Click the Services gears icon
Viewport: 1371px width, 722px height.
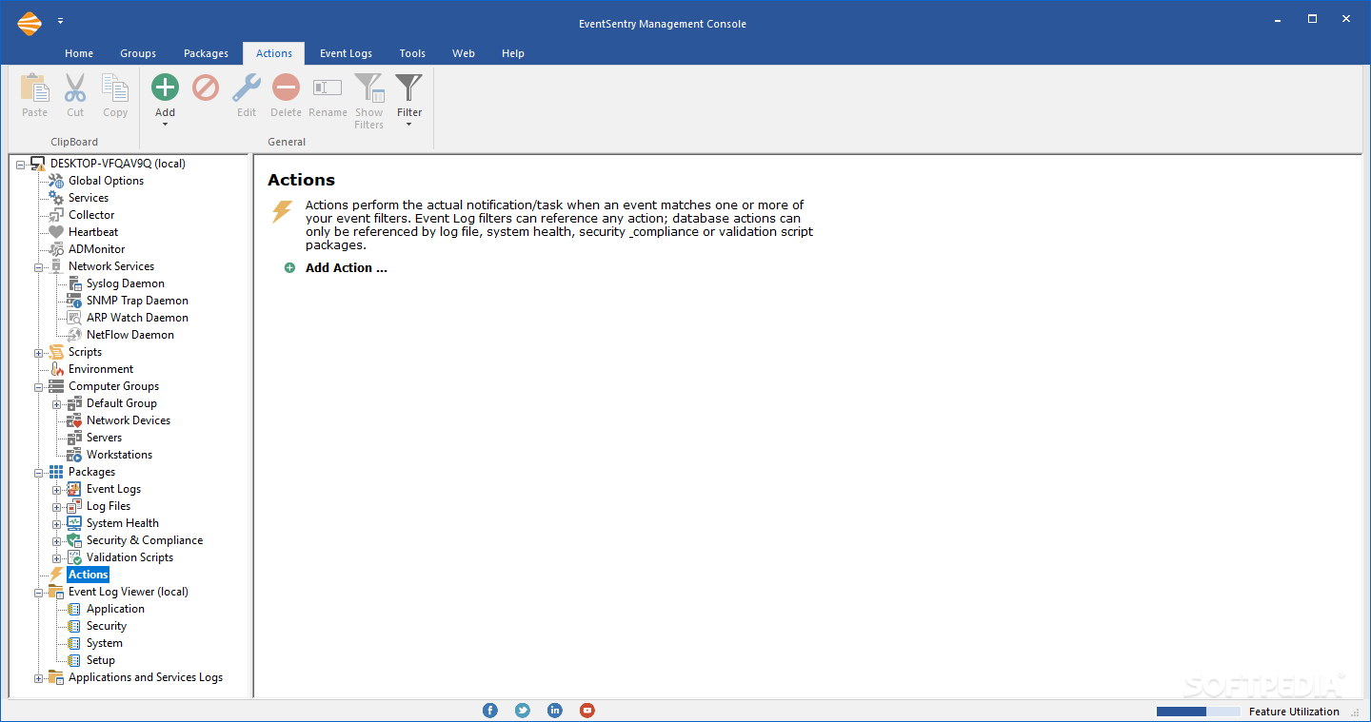click(56, 198)
